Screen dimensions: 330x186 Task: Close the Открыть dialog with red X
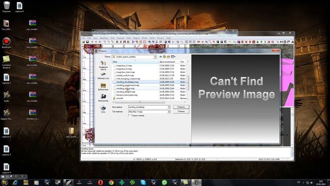[276, 51]
